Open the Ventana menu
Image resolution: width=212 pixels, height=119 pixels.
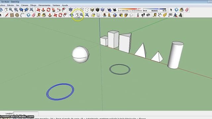tap(56, 5)
